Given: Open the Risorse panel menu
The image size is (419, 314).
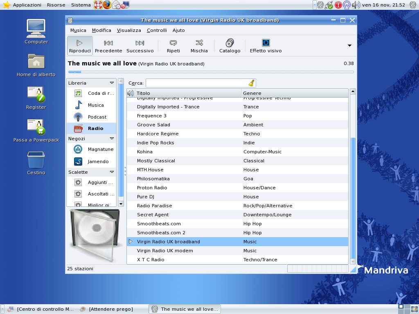Looking at the screenshot, I should (56, 5).
